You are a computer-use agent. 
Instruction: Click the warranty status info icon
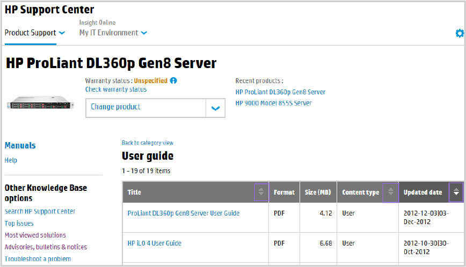(173, 80)
